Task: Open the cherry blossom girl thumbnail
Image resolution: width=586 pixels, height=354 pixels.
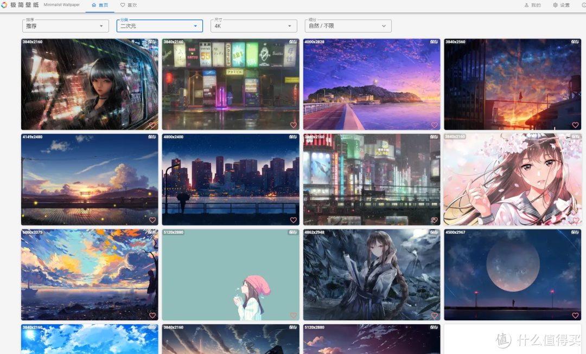Action: (x=512, y=179)
